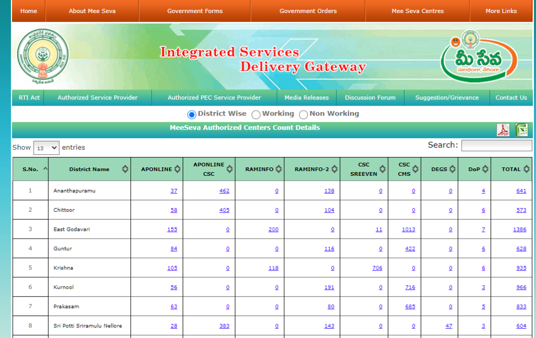Open East Godavari total 1386 link
The image size is (536, 338).
(520, 229)
